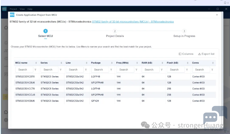230x134 pixels.
Task: Open the Project menu
Action: pos(13,9)
